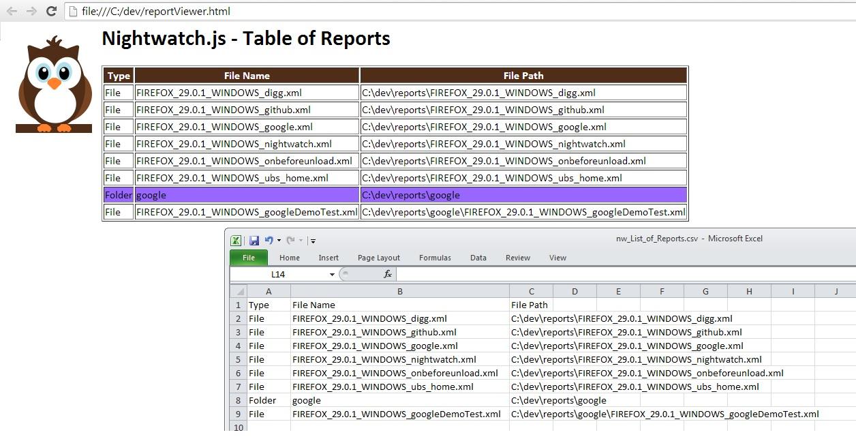Select column A header in Excel

(269, 292)
